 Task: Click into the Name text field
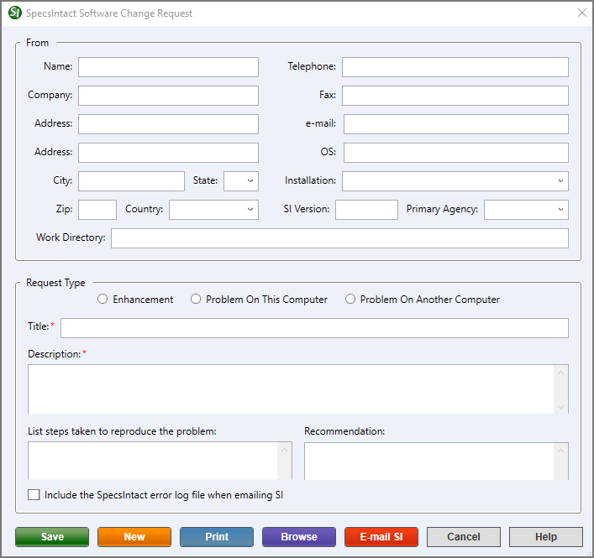tap(168, 67)
